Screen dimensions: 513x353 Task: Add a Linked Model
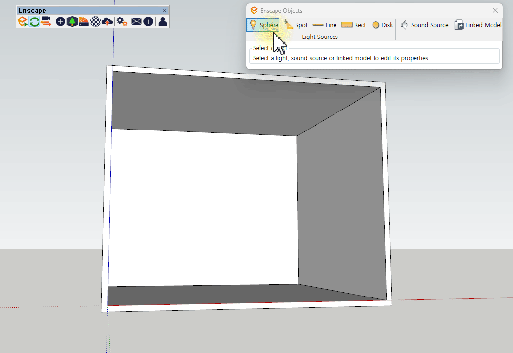coord(478,25)
